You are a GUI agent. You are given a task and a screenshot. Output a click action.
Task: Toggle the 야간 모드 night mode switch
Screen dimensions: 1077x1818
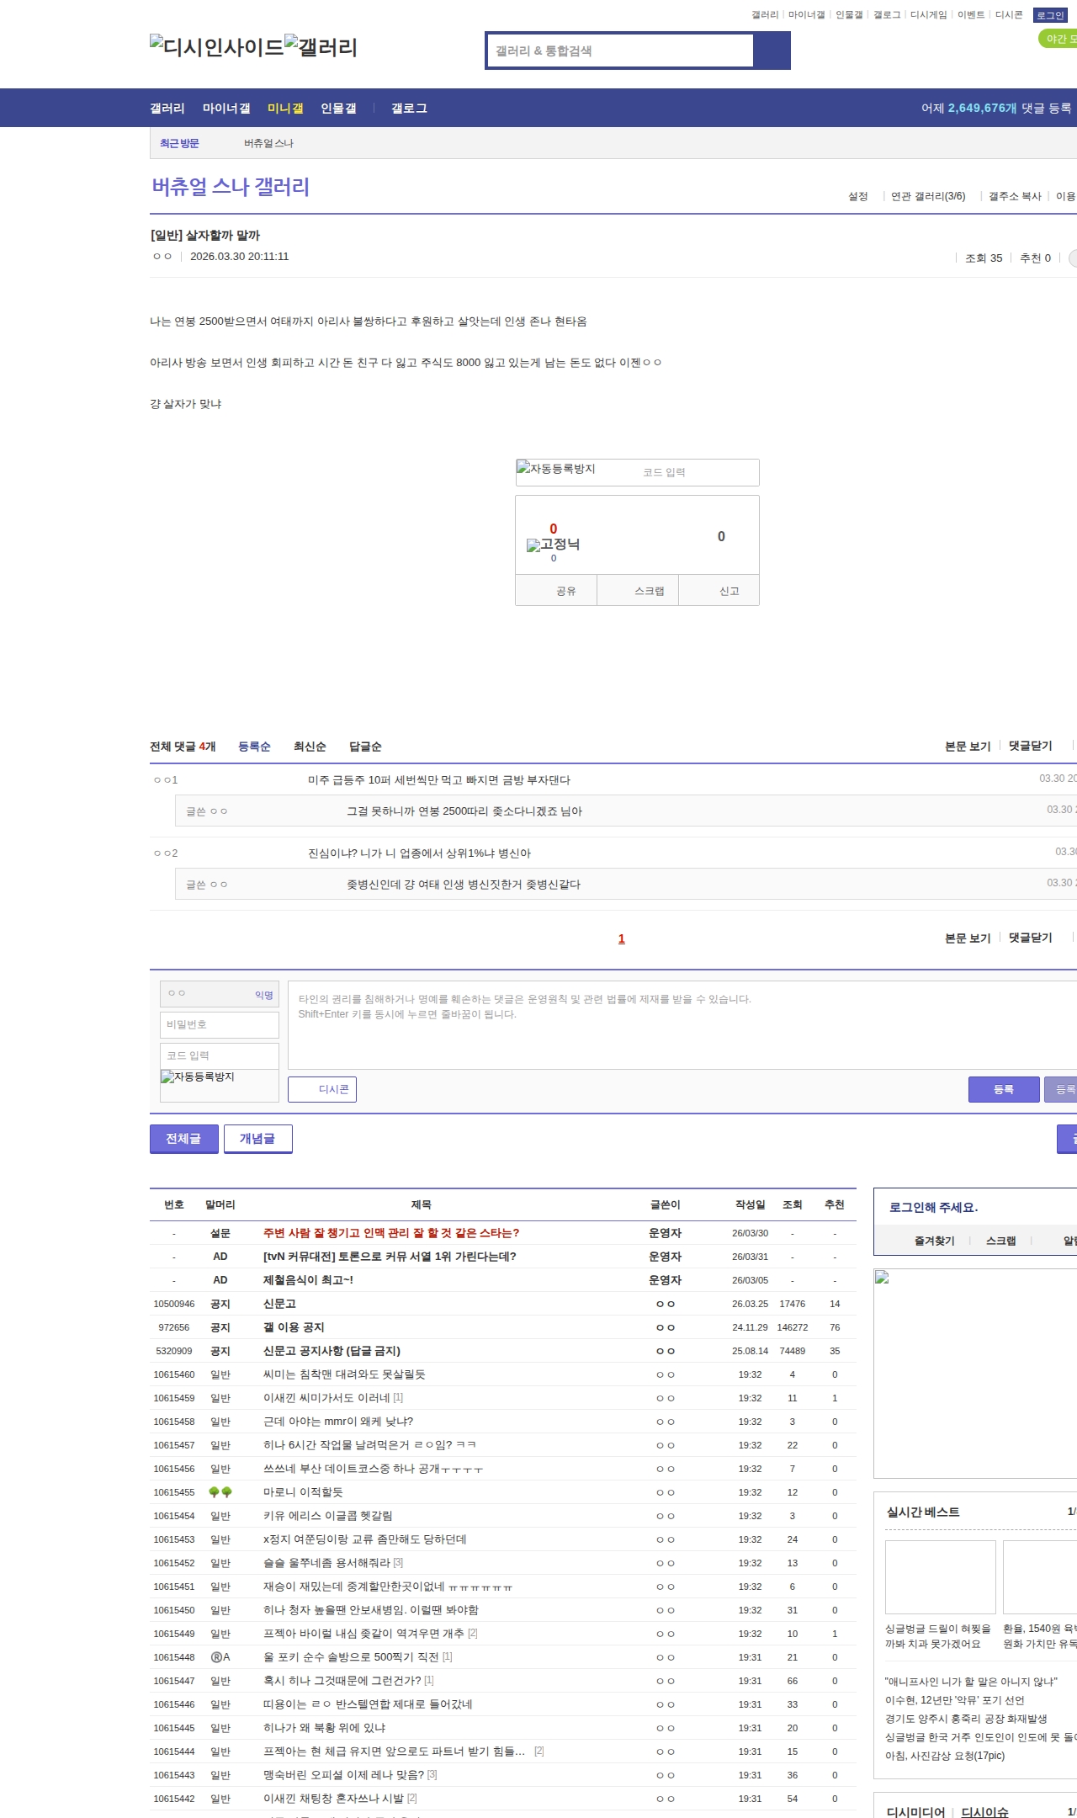[x=1058, y=39]
